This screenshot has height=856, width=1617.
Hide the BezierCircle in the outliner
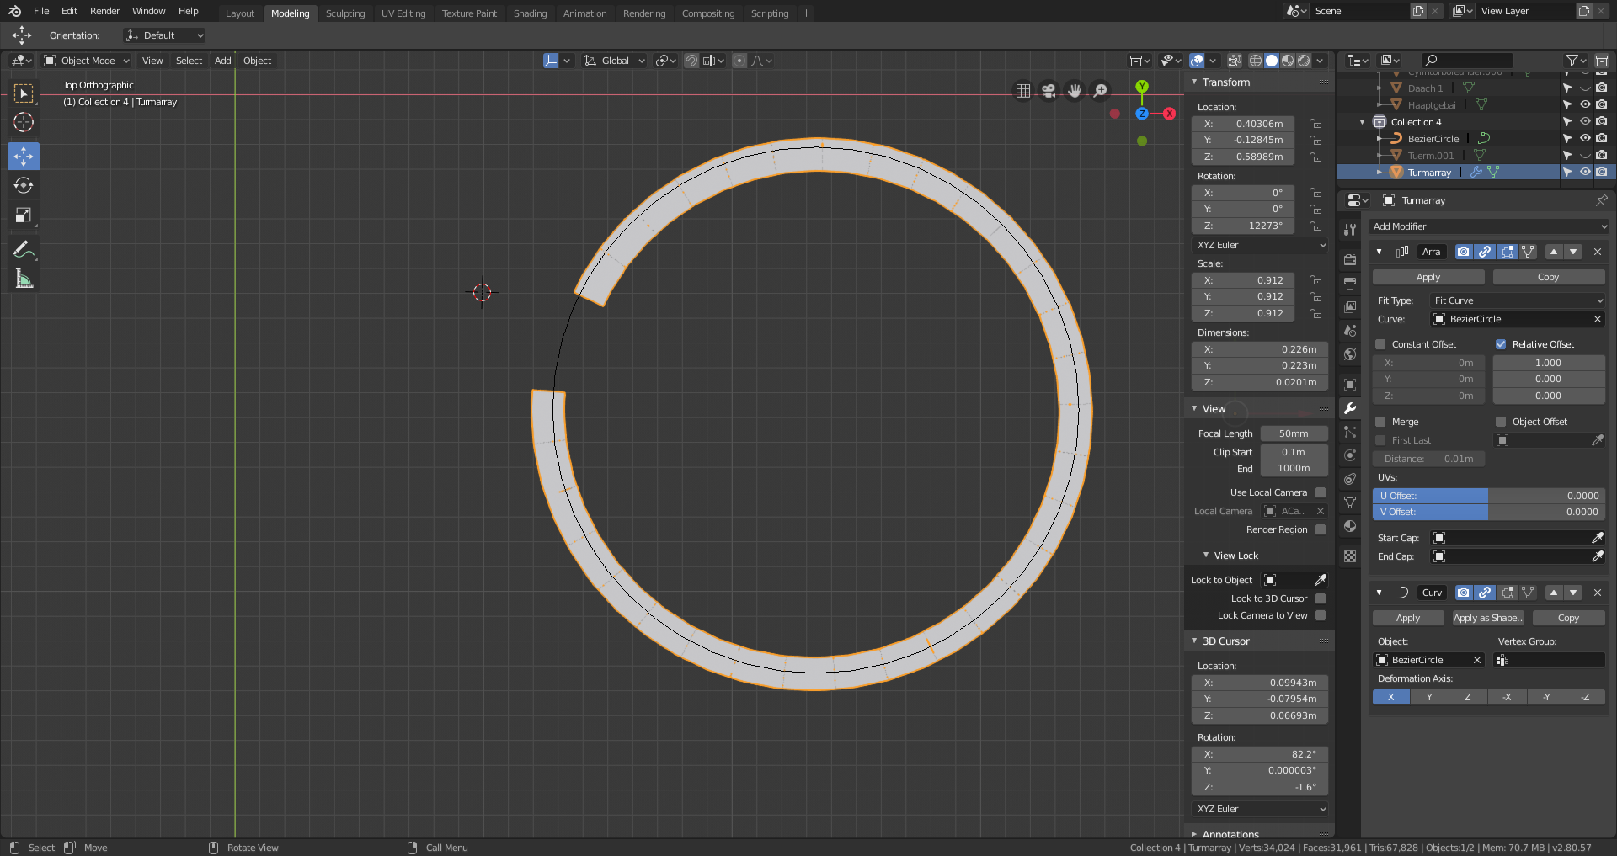tap(1585, 139)
